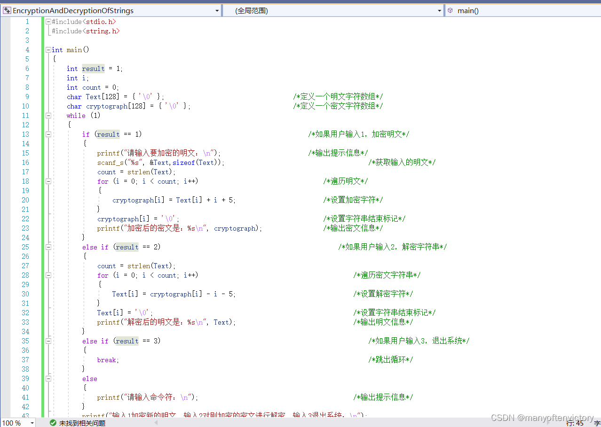Click 'cryptograph[i] = Text[i] + i + 5;'
Screen dimensions: 601x427
[174, 200]
